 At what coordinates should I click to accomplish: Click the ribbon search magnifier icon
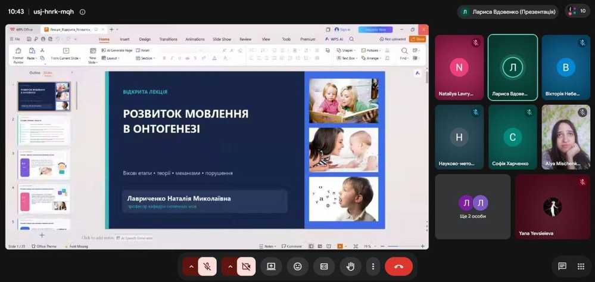(351, 39)
